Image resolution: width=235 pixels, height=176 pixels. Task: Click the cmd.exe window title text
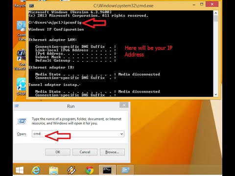[x=123, y=6]
